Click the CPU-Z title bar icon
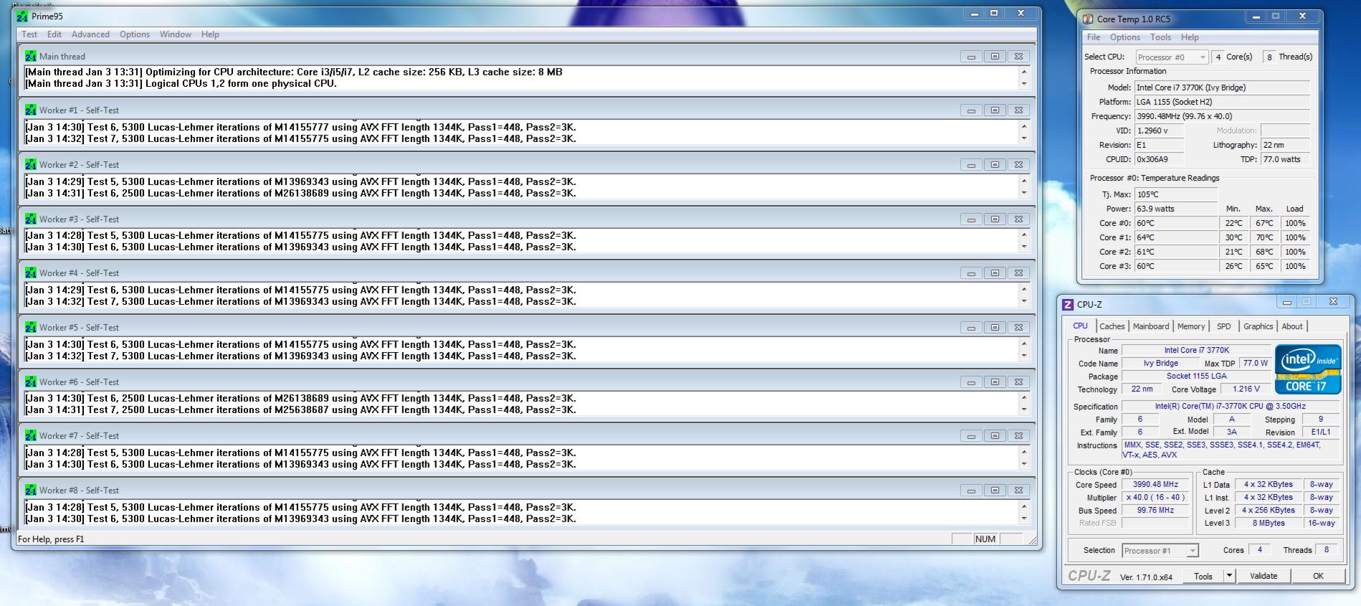The height and width of the screenshot is (606, 1361). 1068,304
